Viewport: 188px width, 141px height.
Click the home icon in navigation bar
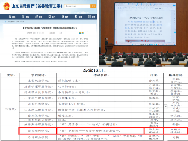click(x=10, y=17)
